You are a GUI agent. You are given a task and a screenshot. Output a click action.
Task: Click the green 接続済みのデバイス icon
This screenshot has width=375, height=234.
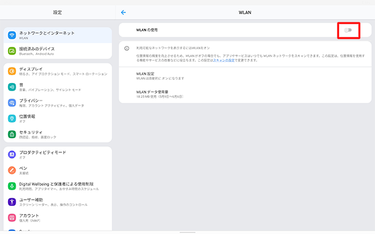click(12, 51)
